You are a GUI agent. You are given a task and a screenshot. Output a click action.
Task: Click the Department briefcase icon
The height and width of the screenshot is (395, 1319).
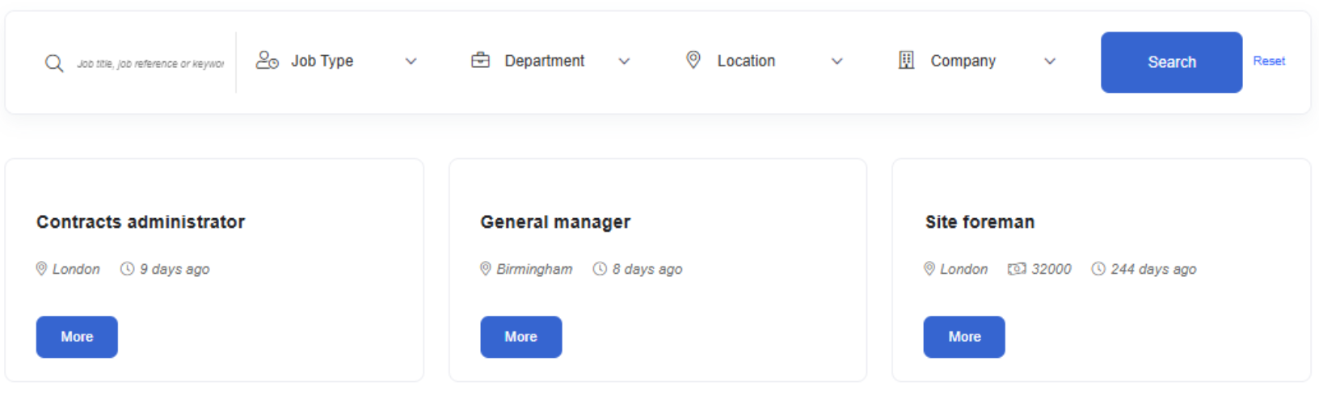point(480,61)
